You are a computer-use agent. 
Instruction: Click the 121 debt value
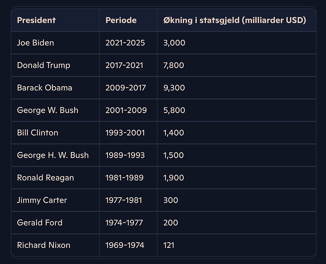169,245
